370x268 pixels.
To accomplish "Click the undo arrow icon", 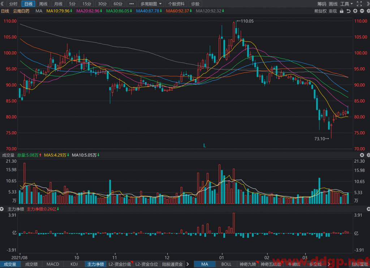I will coord(348,11).
